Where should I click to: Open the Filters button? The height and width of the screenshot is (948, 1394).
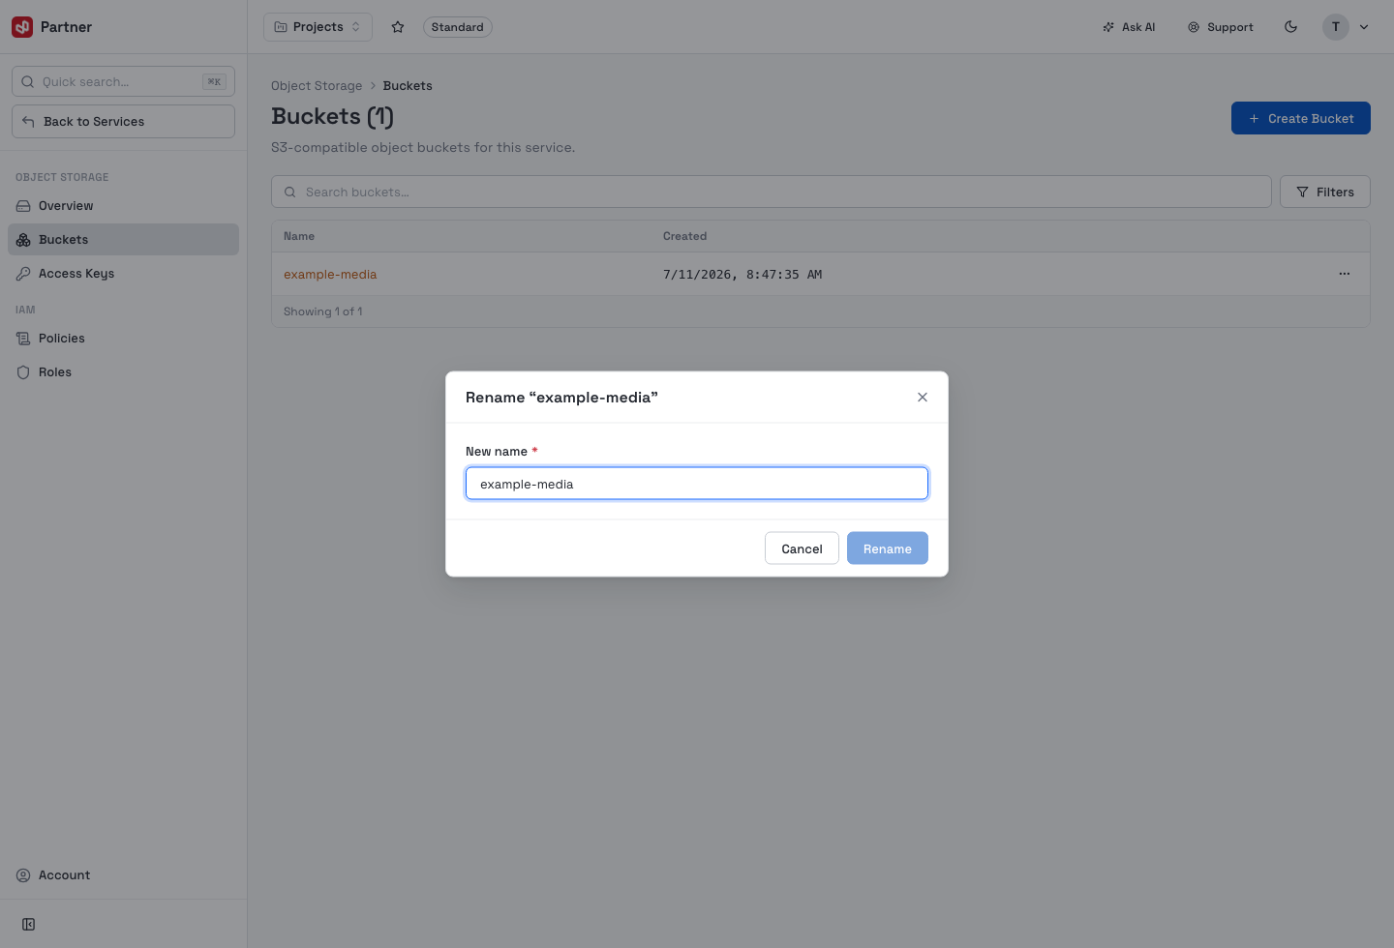pyautogui.click(x=1324, y=192)
